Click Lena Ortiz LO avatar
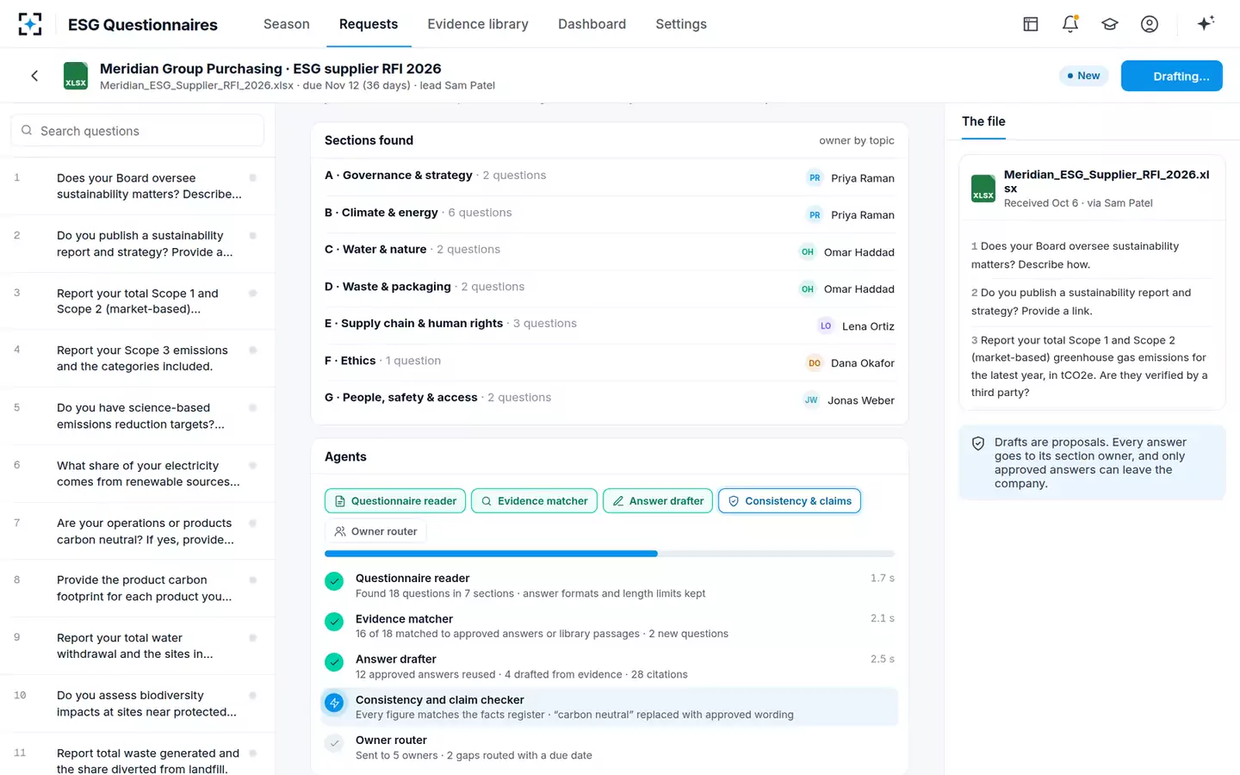Screen dimensions: 1240x775 pyautogui.click(x=826, y=326)
